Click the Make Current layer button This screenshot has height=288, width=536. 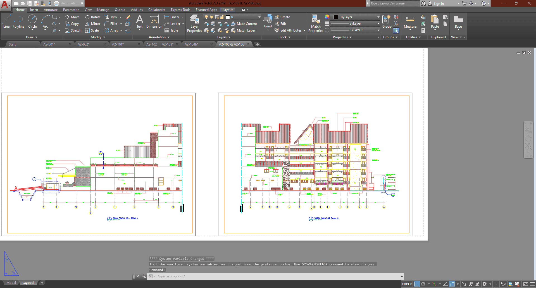[x=244, y=24]
